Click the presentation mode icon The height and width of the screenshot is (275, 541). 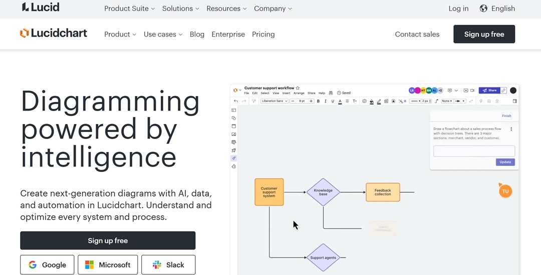466,90
